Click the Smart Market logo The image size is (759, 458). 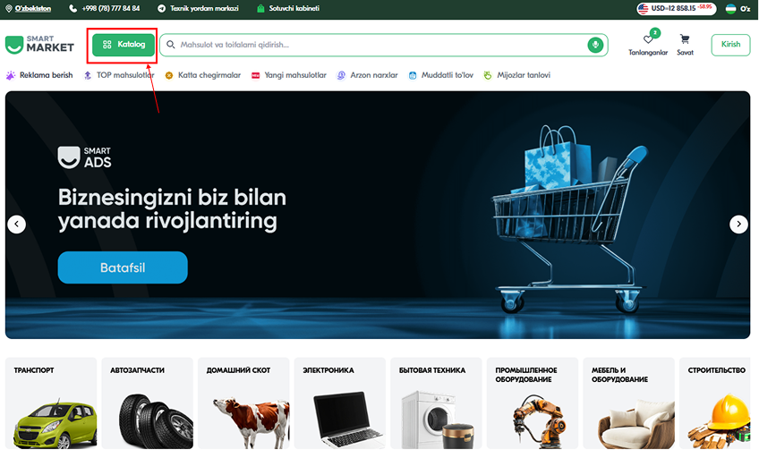[x=39, y=45]
